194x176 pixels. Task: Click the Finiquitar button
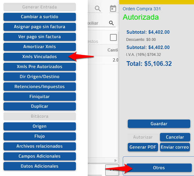[40, 97]
